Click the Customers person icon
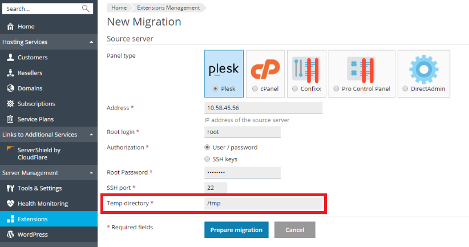The width and height of the screenshot is (469, 247). coord(10,58)
